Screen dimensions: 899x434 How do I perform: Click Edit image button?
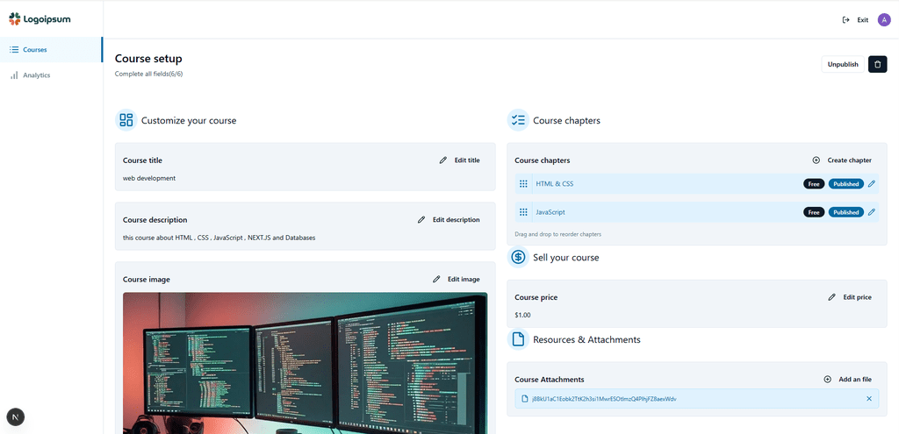point(457,279)
